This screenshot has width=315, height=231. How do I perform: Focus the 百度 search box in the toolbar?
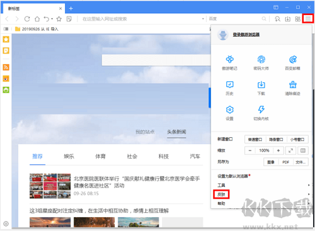(x=234, y=19)
